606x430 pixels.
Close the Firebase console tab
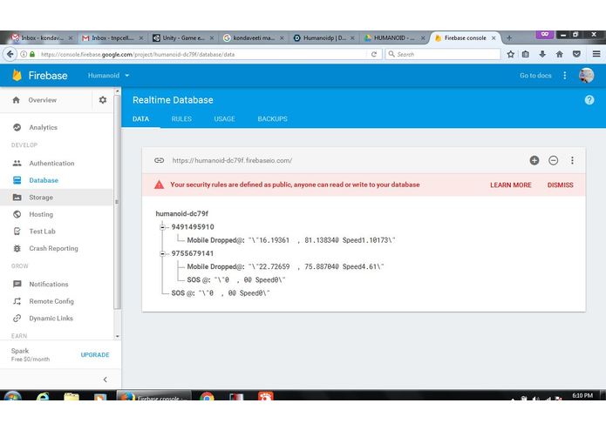494,37
